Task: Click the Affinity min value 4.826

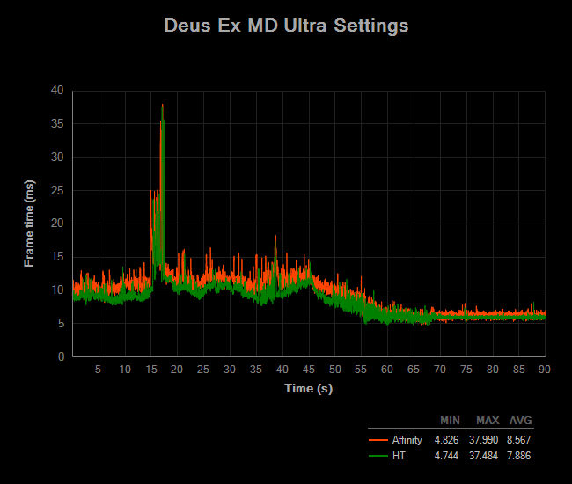Action: [x=446, y=440]
